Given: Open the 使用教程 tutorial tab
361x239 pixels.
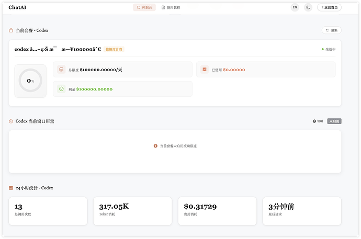Looking at the screenshot, I should pyautogui.click(x=171, y=7).
